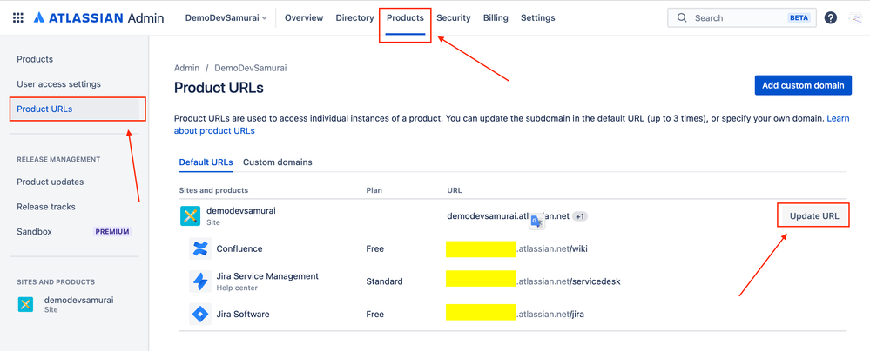Open the help question mark icon
The width and height of the screenshot is (870, 351).
pos(831,17)
